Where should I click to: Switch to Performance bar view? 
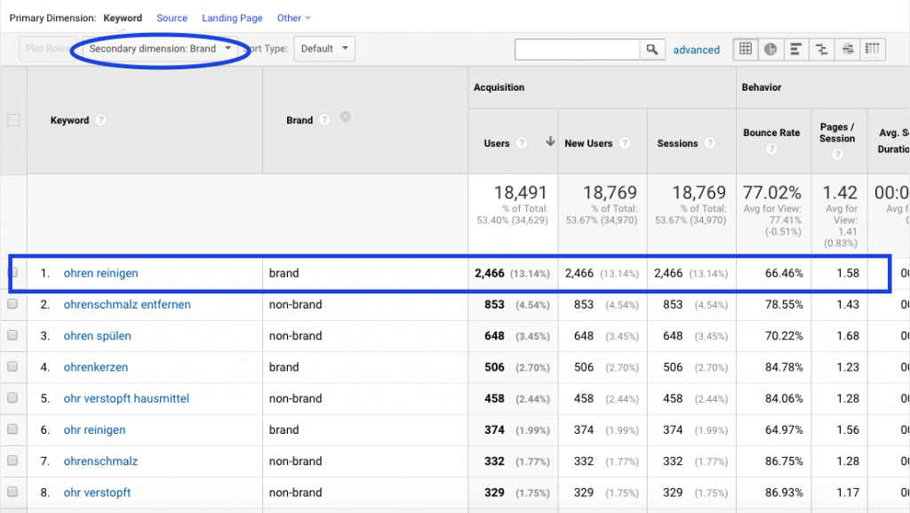click(796, 49)
